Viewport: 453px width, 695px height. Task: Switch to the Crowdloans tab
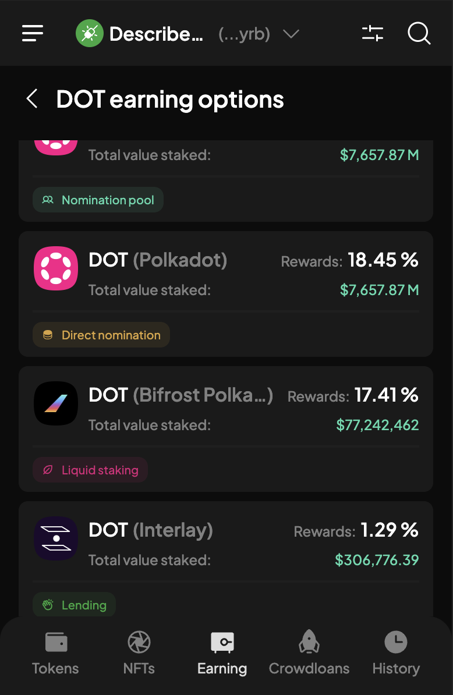(x=309, y=653)
